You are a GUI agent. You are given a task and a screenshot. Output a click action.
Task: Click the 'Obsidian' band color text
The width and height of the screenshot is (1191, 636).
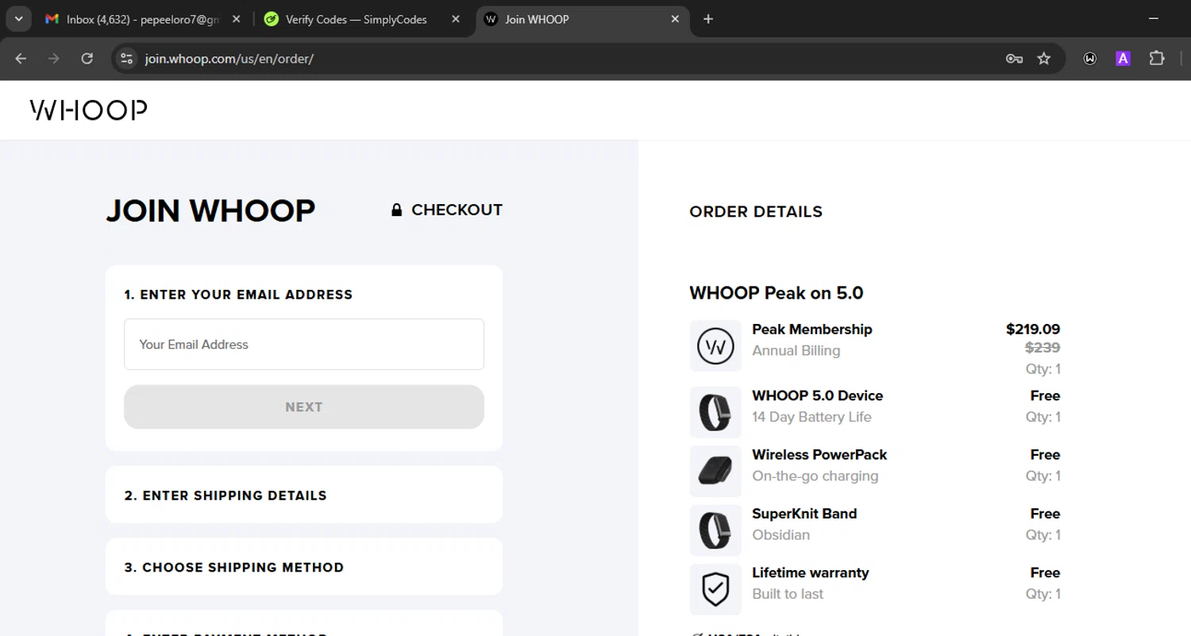(x=781, y=534)
